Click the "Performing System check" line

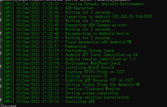coord(89,51)
